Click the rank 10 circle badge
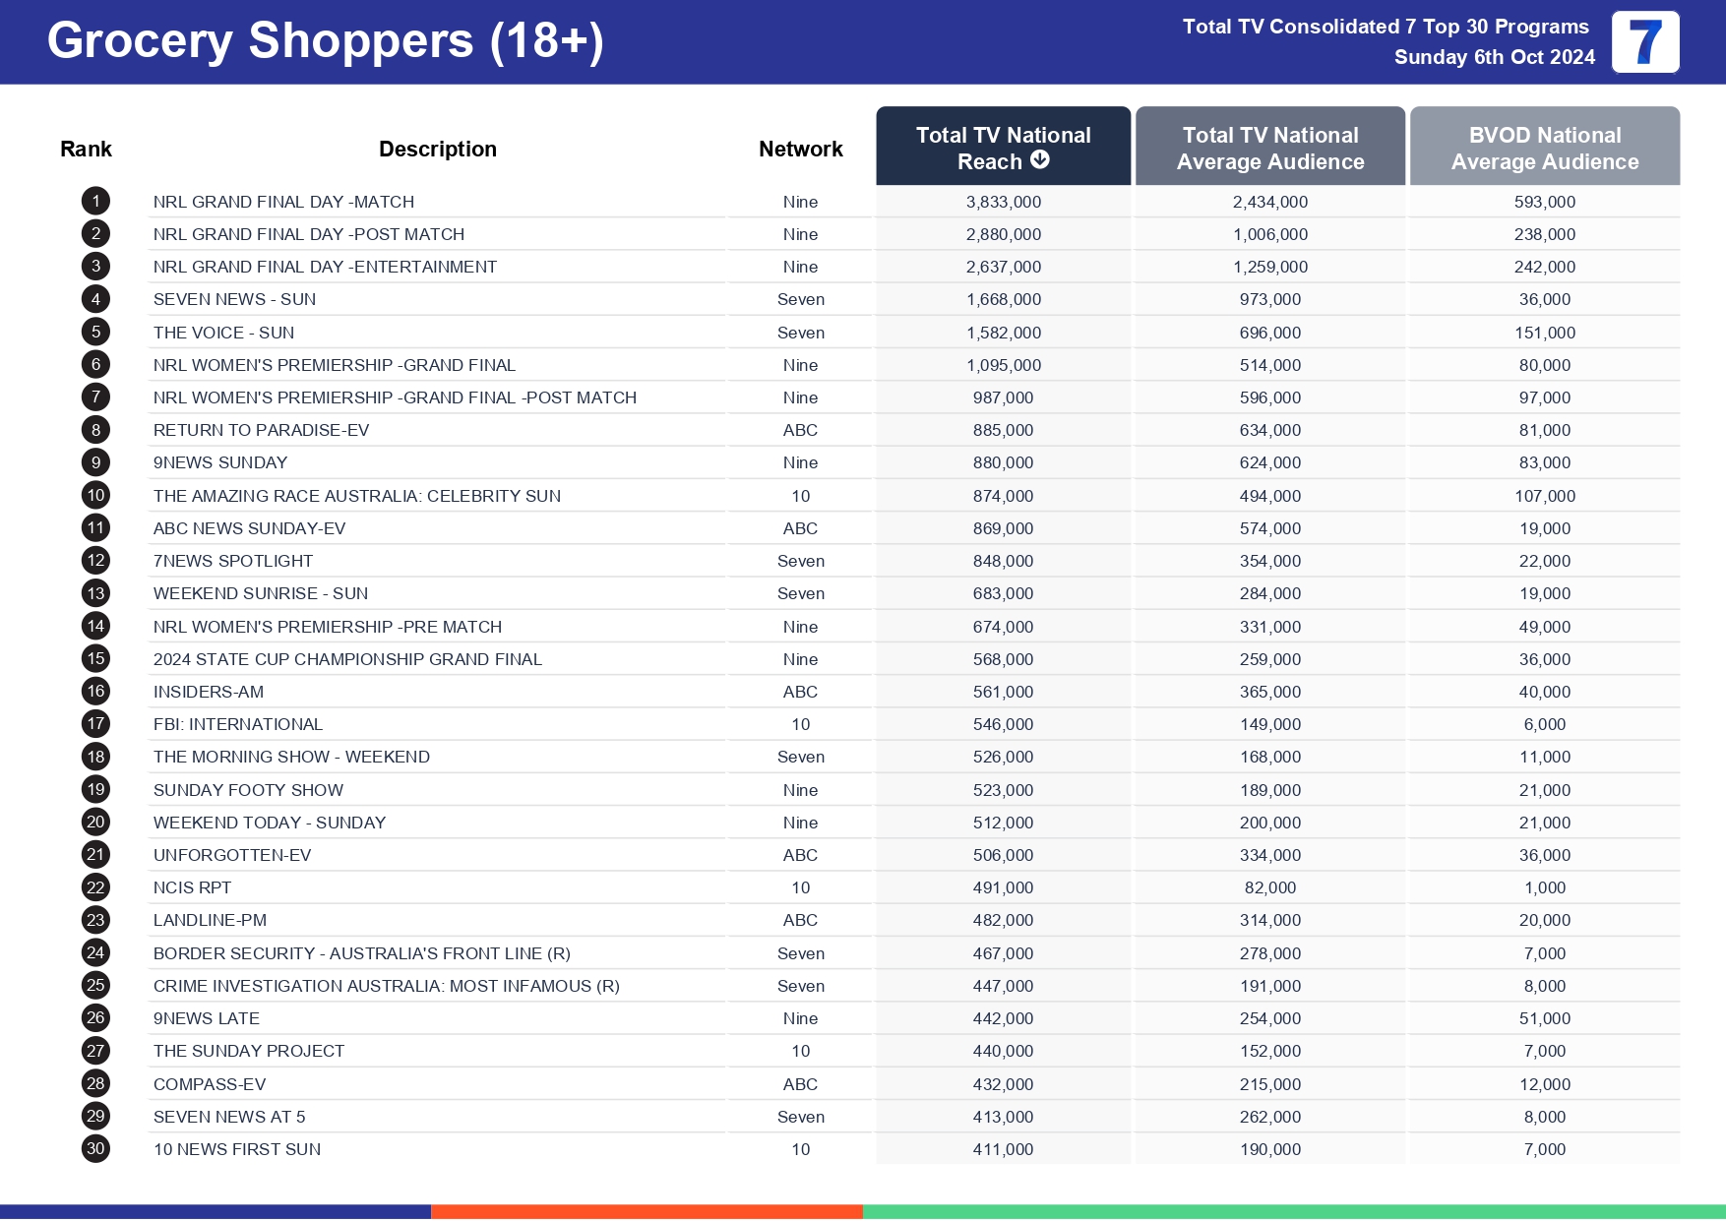Viewport: 1726px width, 1221px height. point(95,496)
